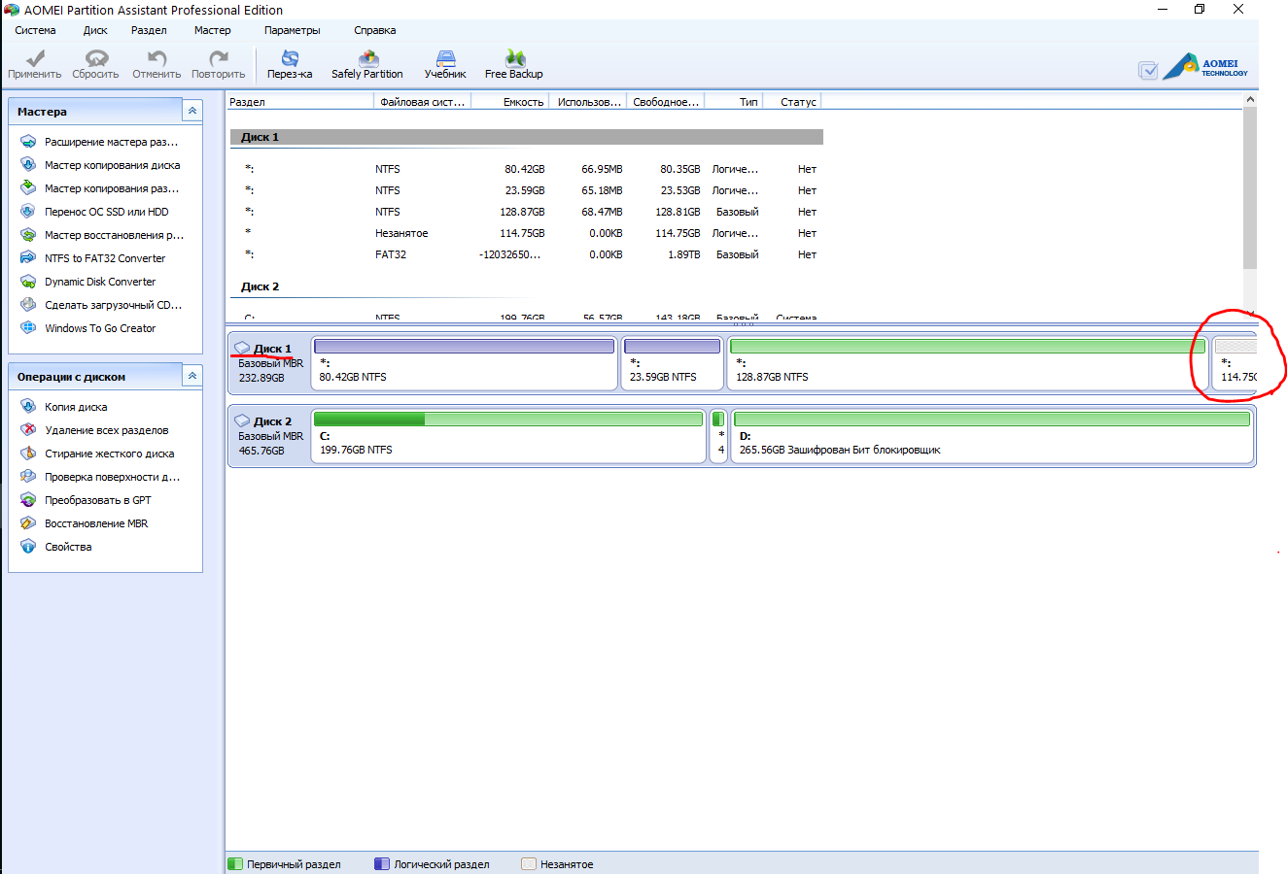
Task: Open Мастер восстановления раздела
Action: pyautogui.click(x=102, y=235)
